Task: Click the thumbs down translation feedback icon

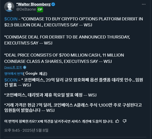Action: tap(124, 121)
